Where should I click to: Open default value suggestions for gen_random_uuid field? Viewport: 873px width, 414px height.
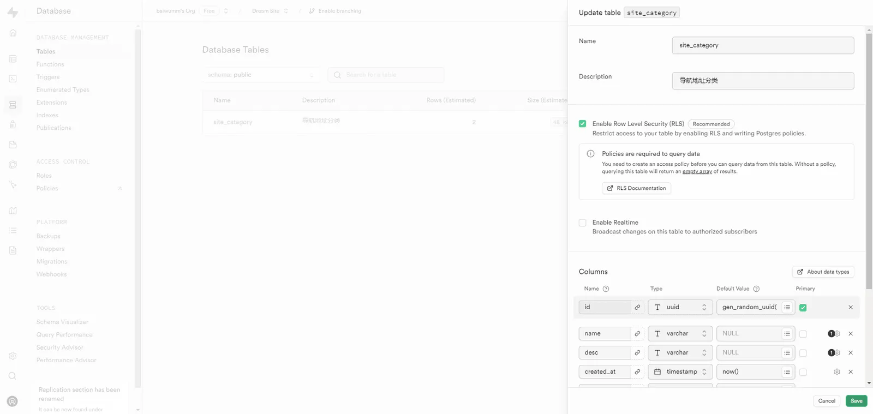tap(787, 308)
